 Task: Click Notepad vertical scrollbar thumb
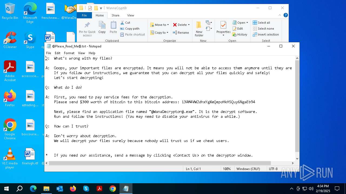[297, 106]
